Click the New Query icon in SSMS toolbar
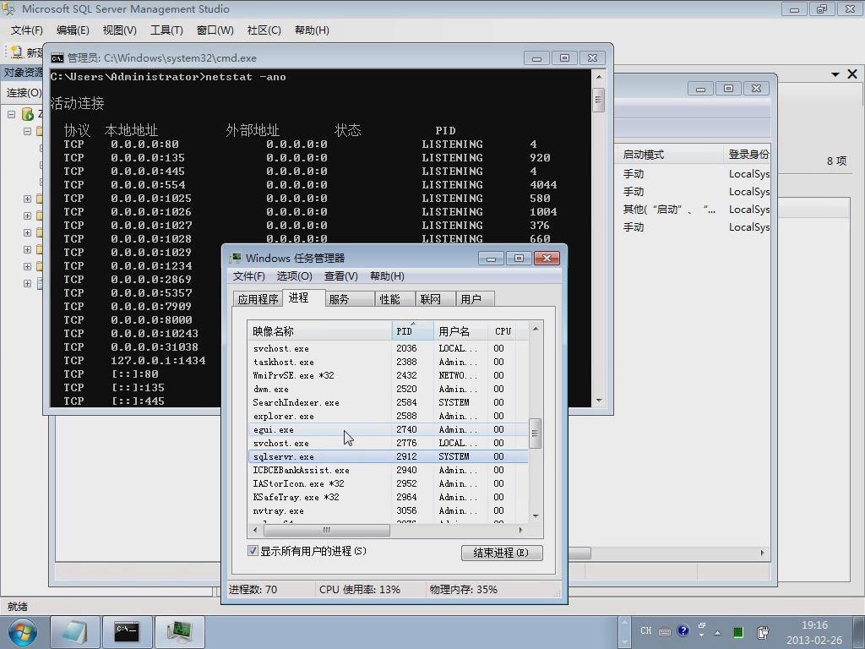The height and width of the screenshot is (649, 865). point(17,52)
